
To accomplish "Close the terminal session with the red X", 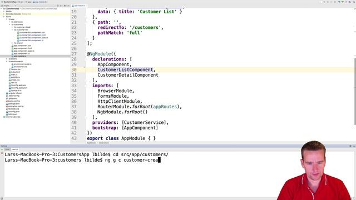I will point(2,153).
